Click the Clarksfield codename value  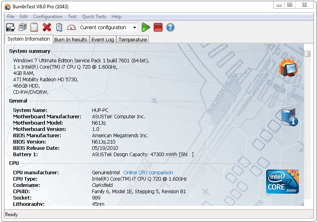pos(102,185)
